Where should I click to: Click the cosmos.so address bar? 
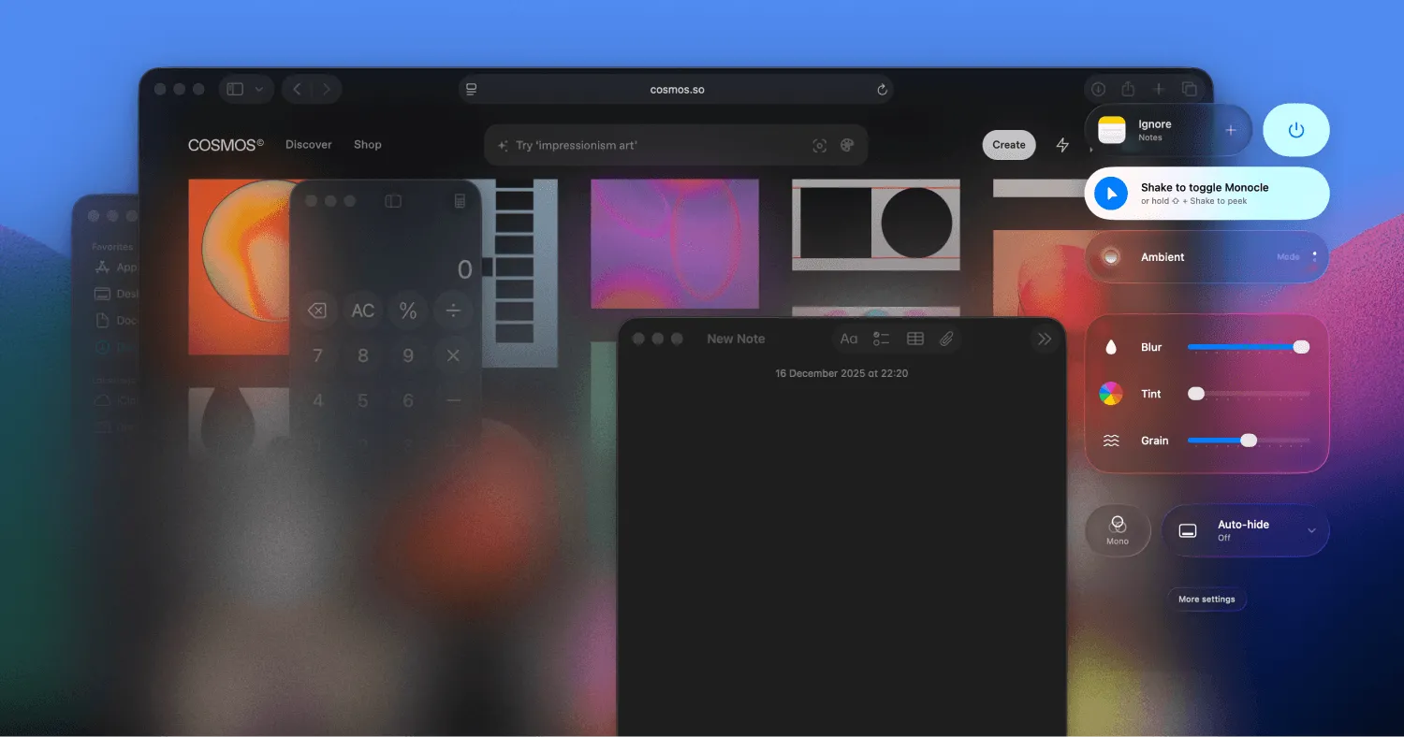(676, 89)
